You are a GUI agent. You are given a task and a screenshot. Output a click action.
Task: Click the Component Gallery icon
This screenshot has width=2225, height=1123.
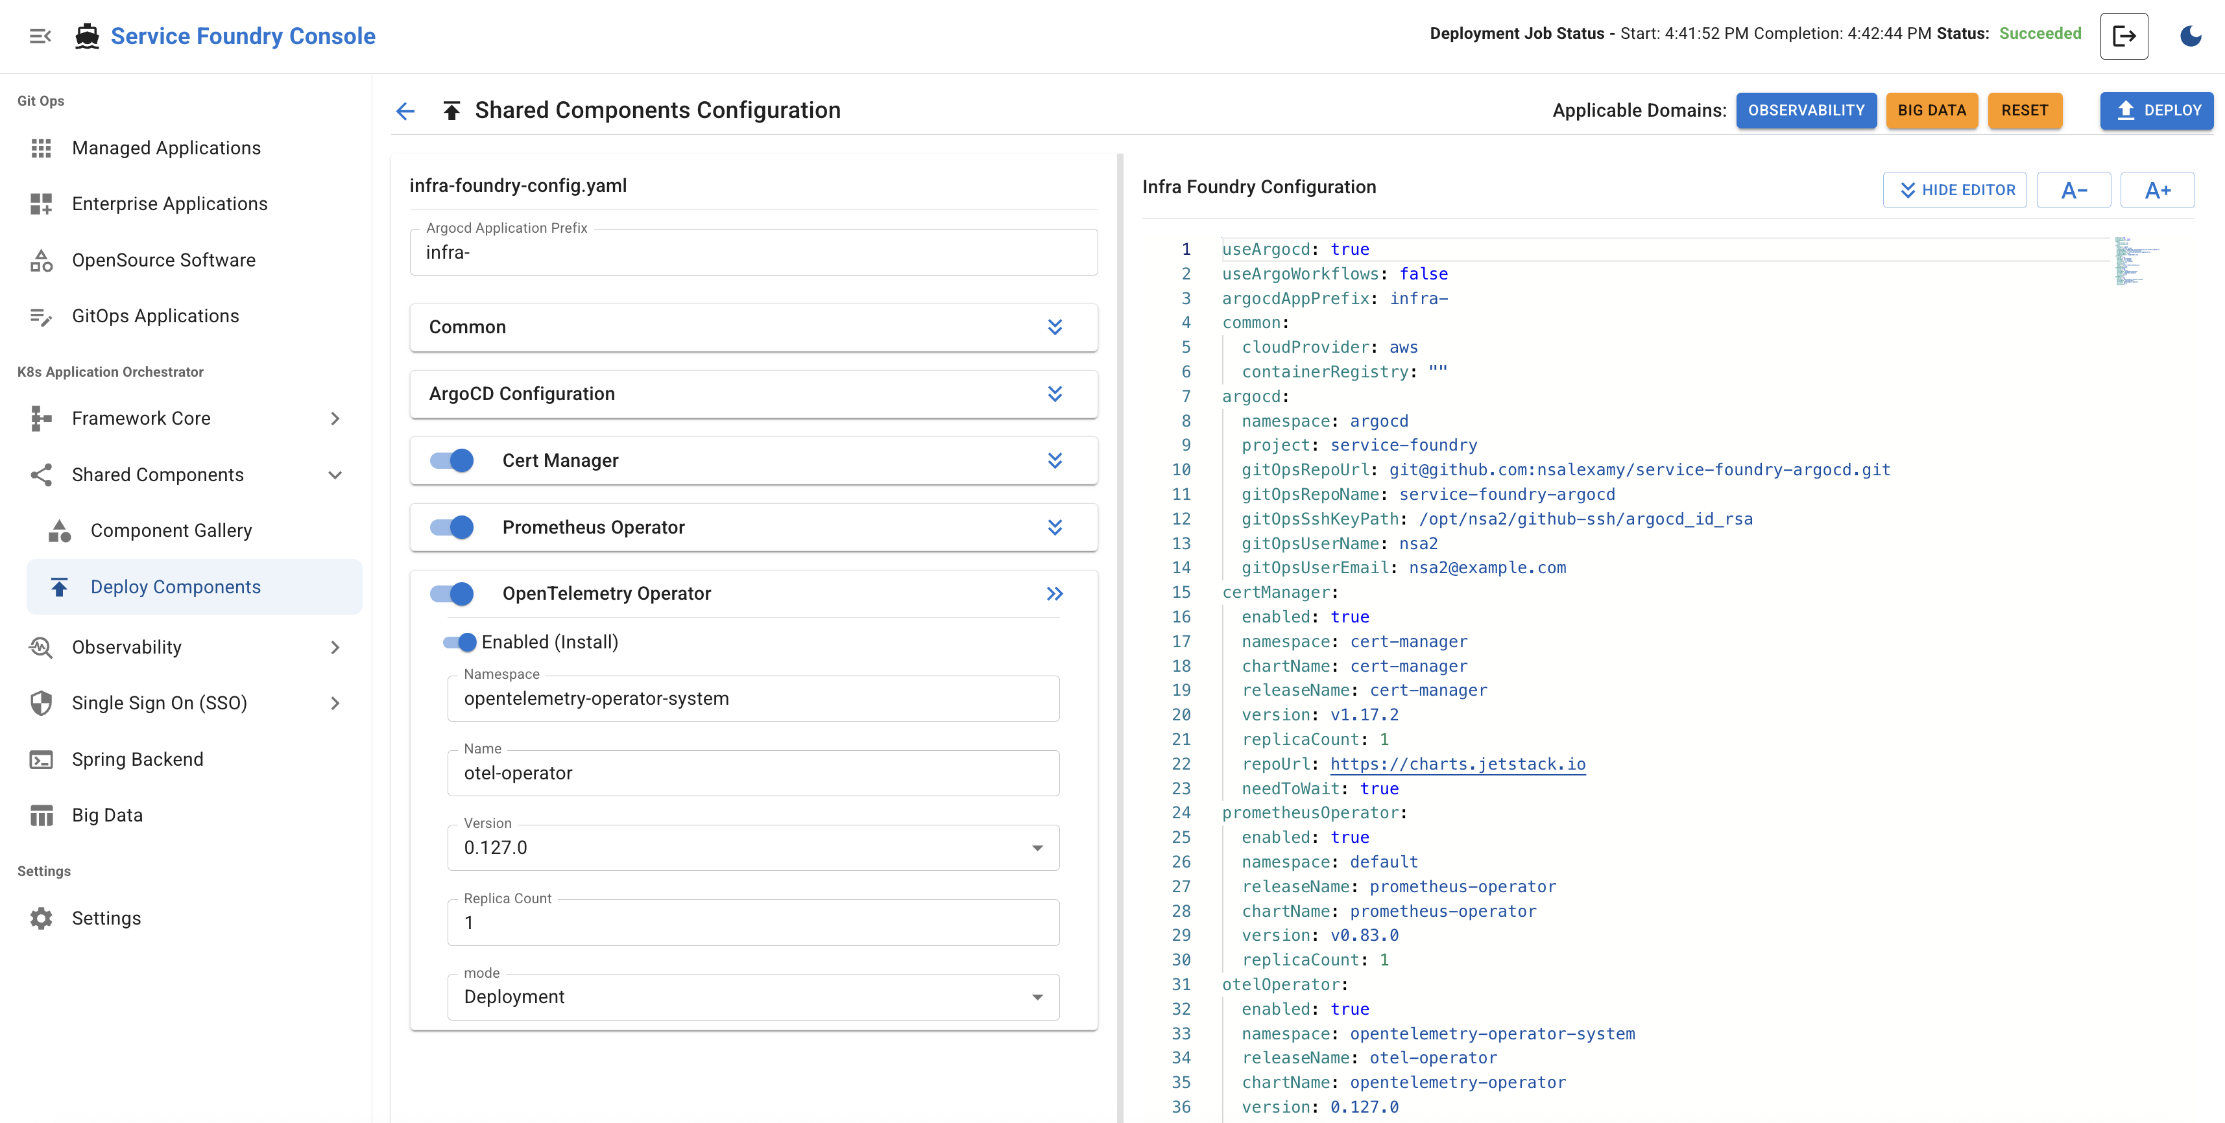(60, 531)
